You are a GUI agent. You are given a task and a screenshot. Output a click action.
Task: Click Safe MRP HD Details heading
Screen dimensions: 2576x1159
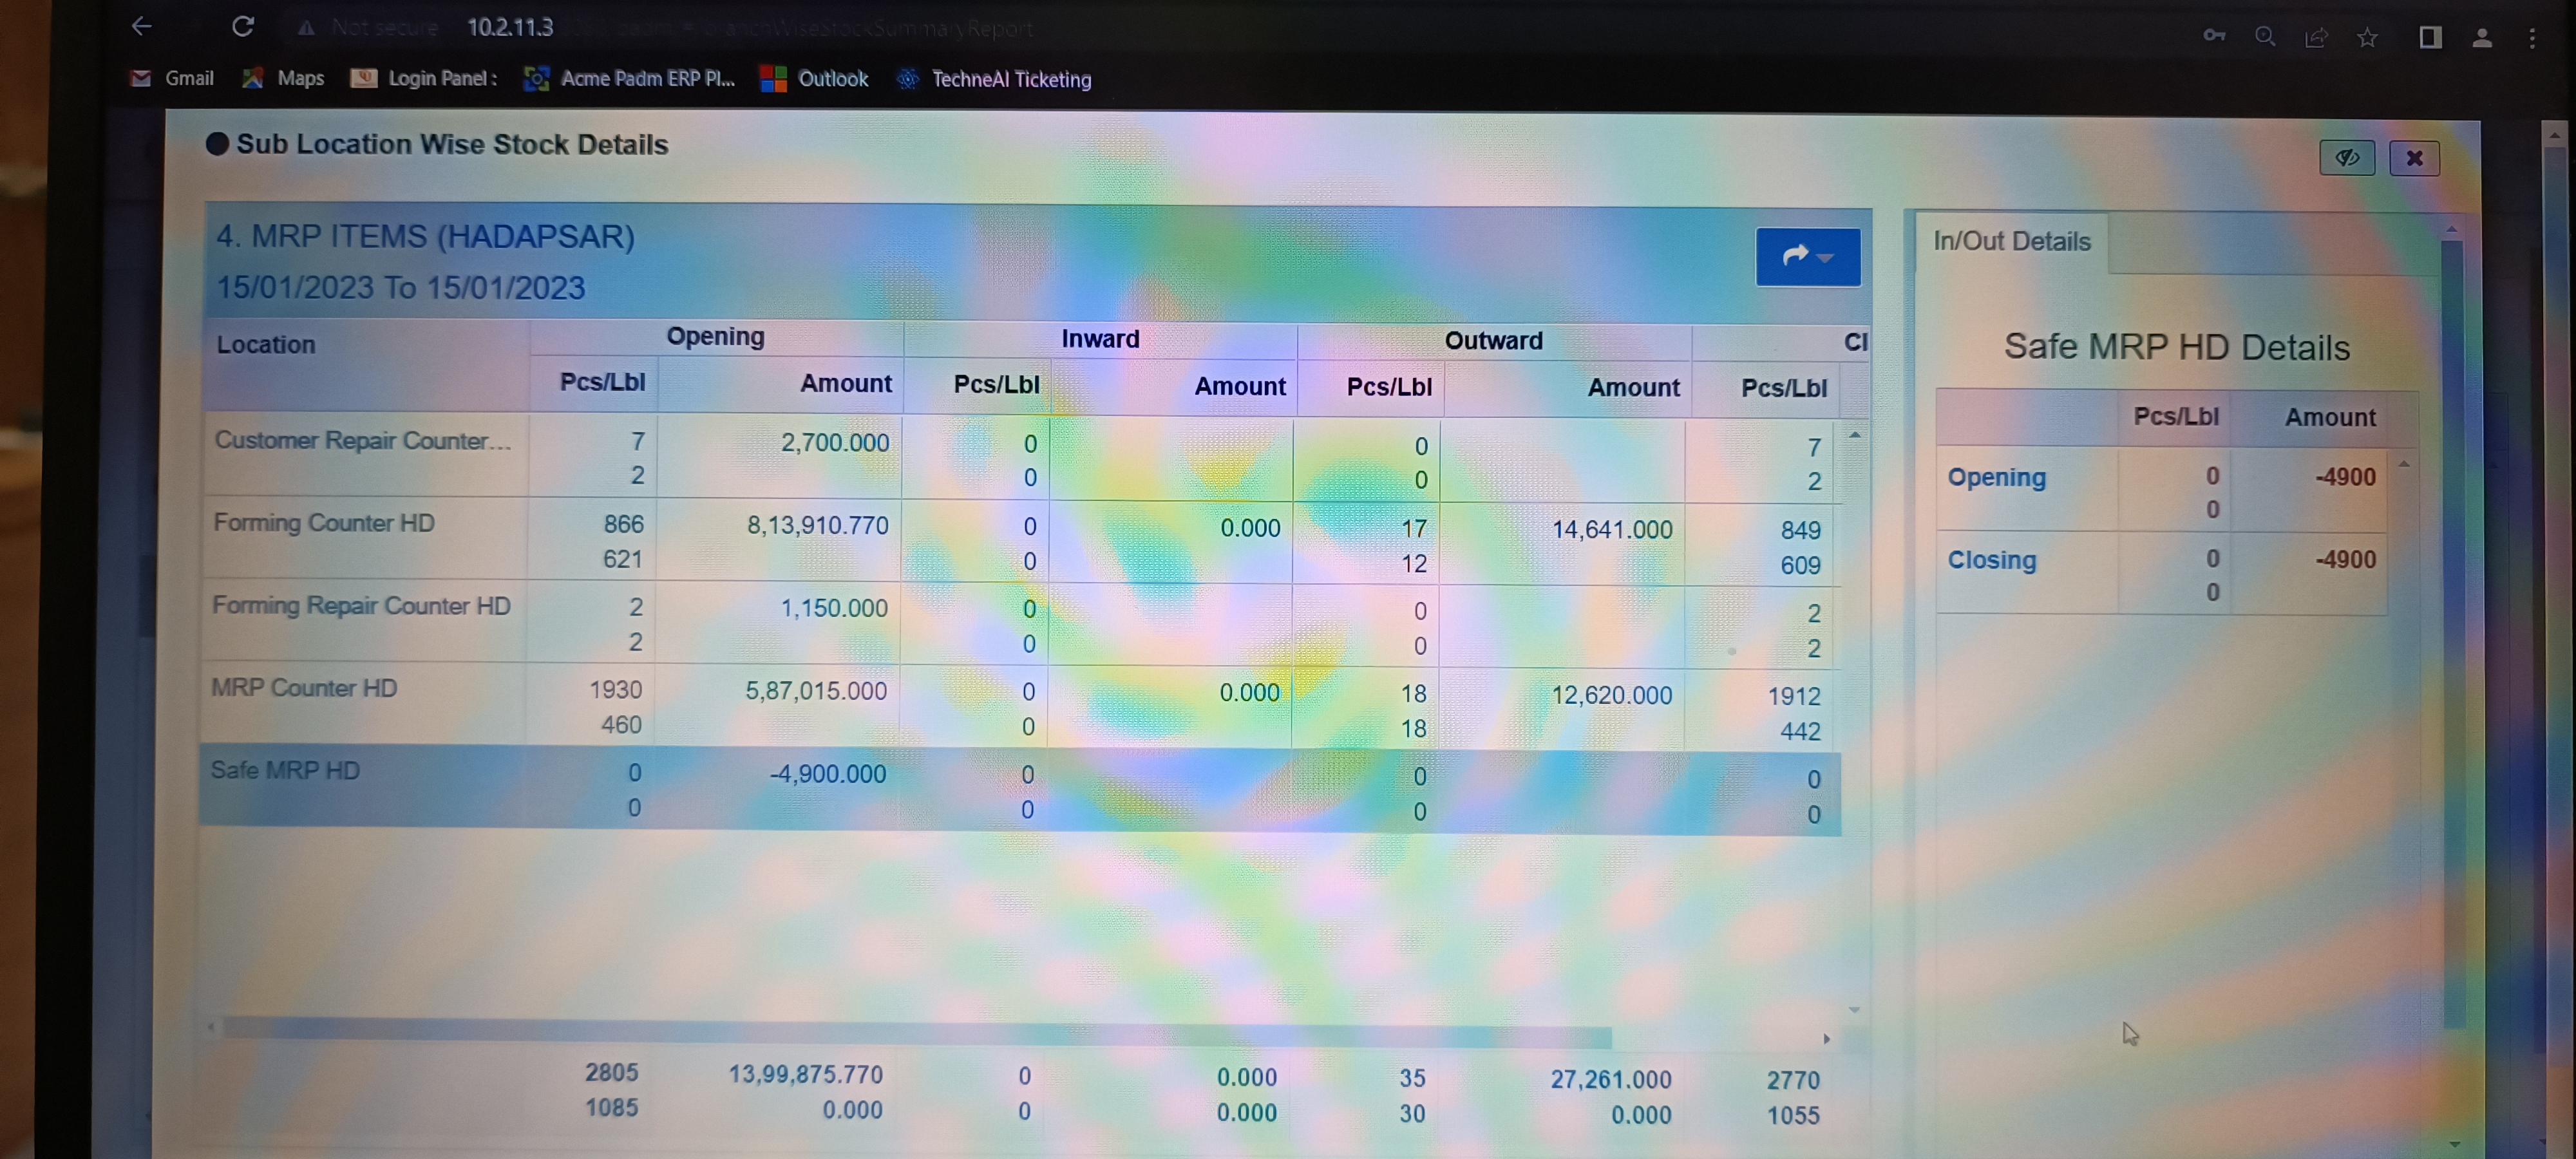click(2176, 347)
